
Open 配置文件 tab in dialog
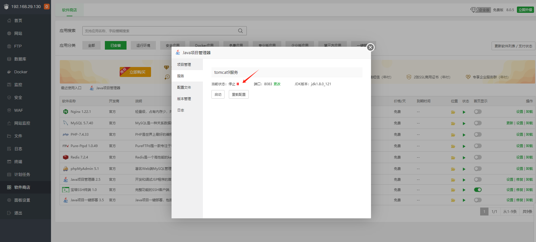pyautogui.click(x=187, y=87)
